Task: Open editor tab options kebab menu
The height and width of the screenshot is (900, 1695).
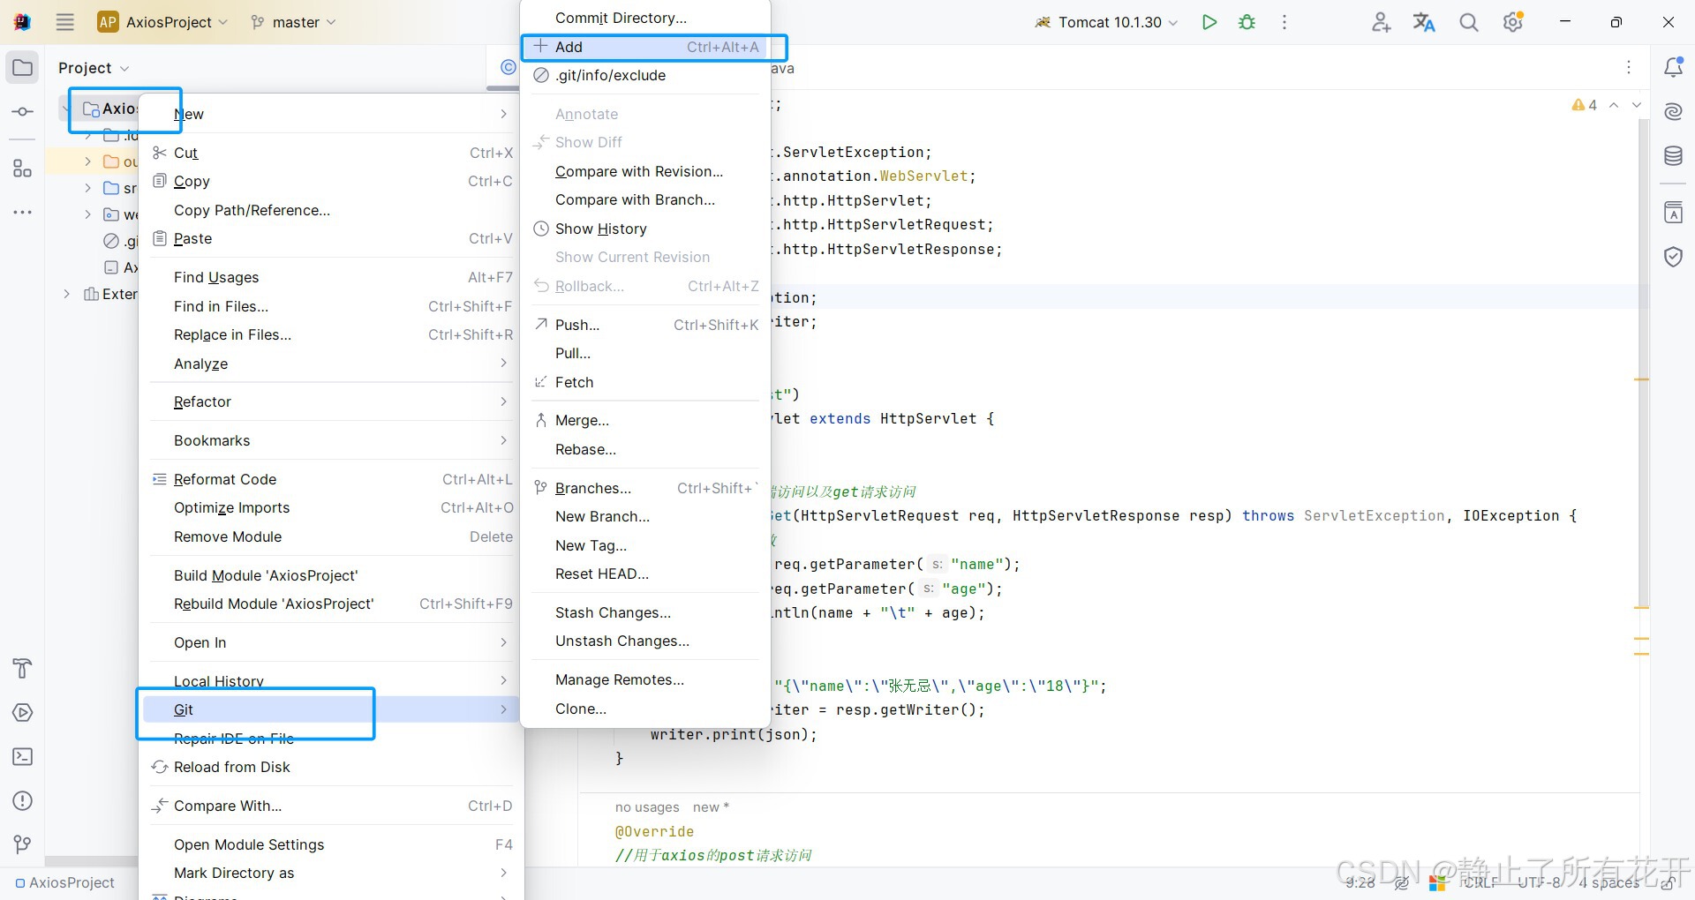Action: [x=1629, y=67]
